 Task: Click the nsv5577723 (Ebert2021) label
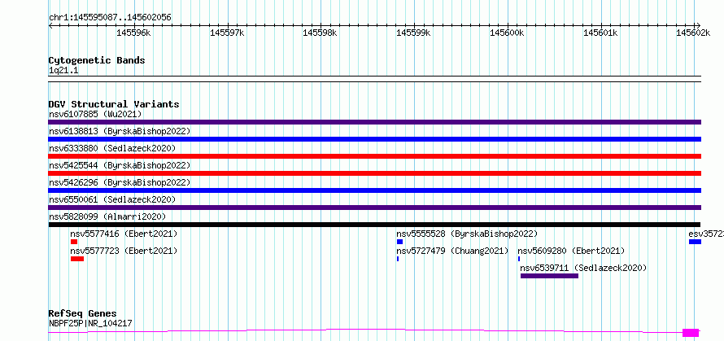pyautogui.click(x=124, y=251)
